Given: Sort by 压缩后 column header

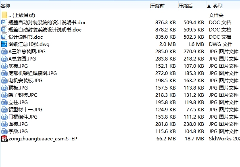Looking at the screenshot, I should tap(186, 6).
